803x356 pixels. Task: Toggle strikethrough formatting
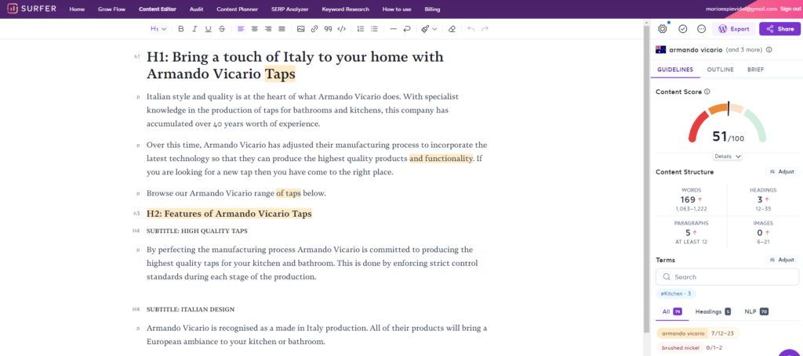tap(221, 29)
